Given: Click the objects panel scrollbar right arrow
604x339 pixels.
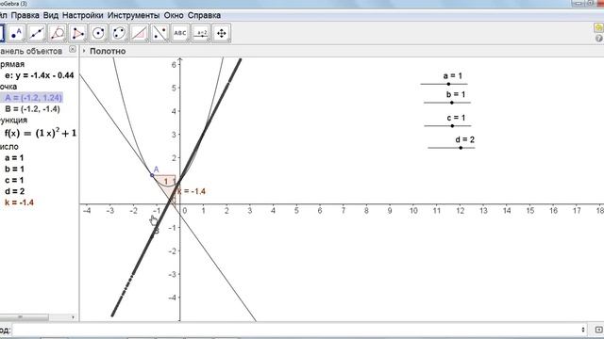Looking at the screenshot, I should [73, 317].
